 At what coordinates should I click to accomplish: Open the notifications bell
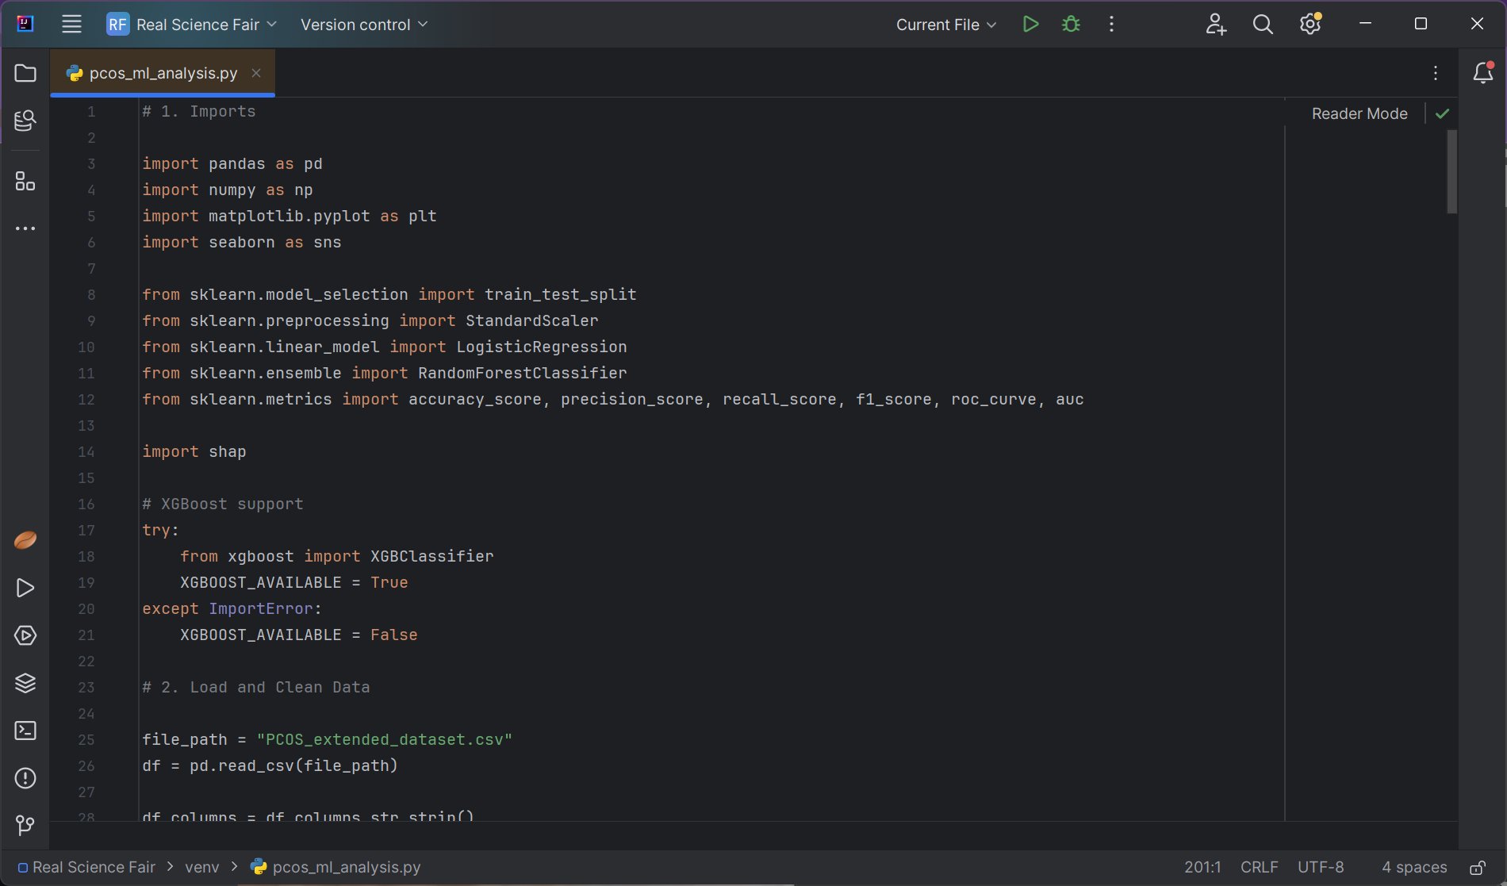click(1482, 73)
